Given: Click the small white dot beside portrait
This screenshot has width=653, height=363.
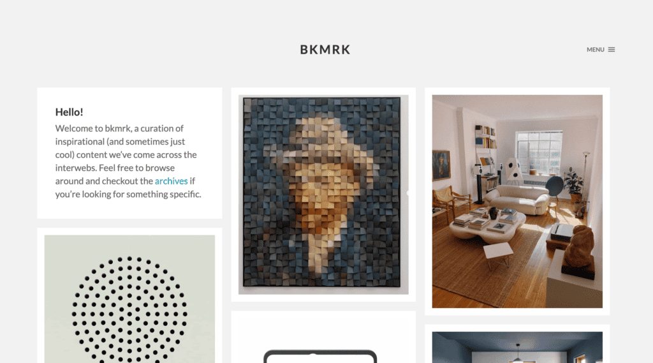Looking at the screenshot, I should coord(407,193).
